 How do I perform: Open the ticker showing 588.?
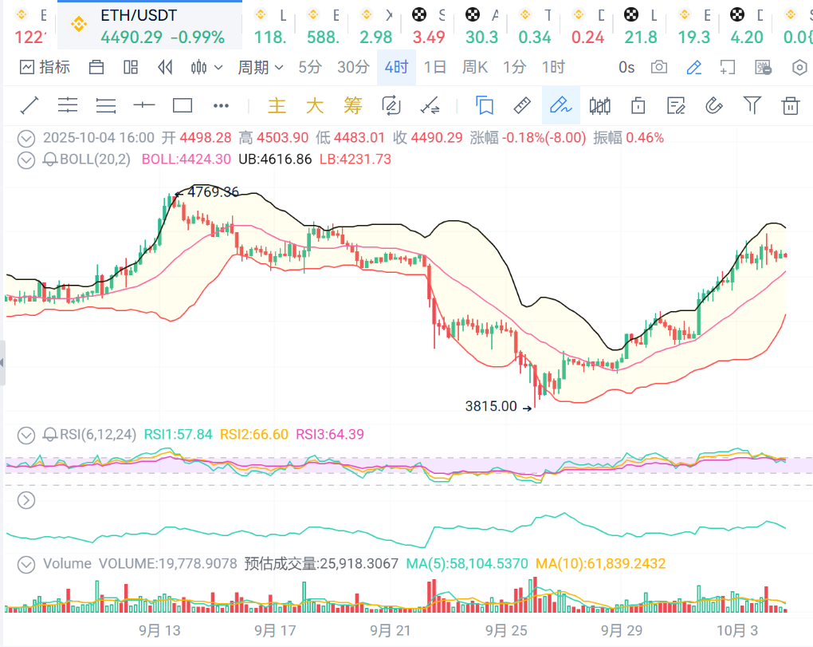323,26
